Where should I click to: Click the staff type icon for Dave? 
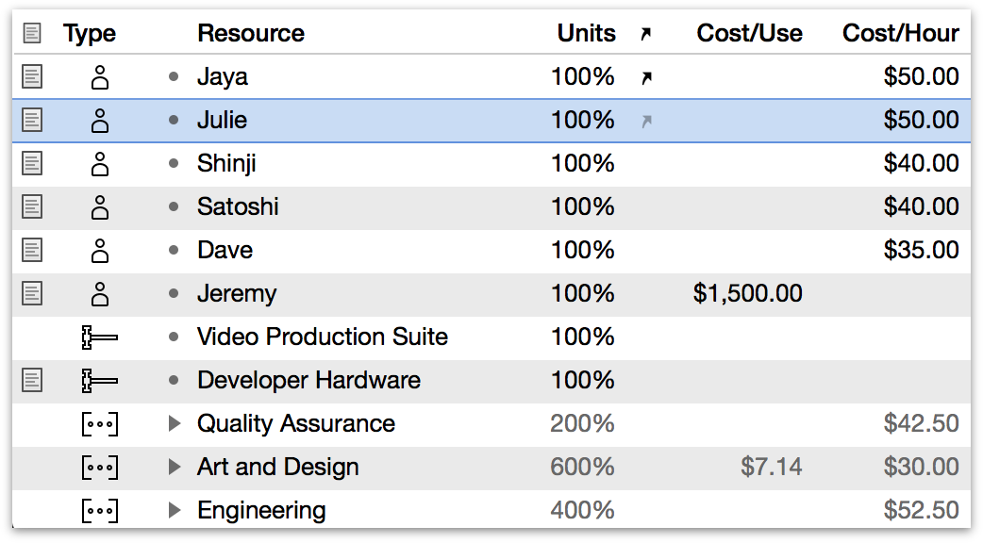click(x=100, y=251)
